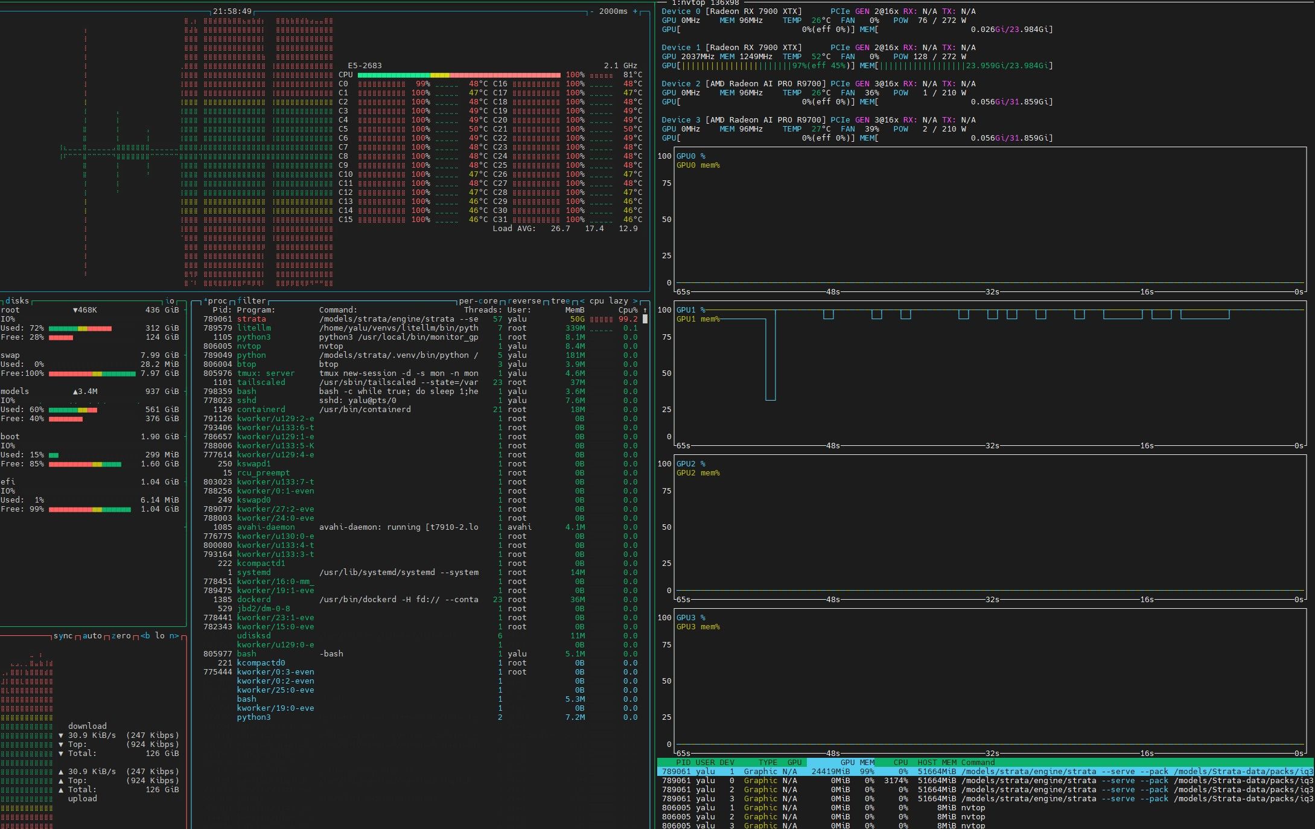Viewport: 1315px width, 829px height.
Task: Select the dockerd process row
Action: pyautogui.click(x=420, y=600)
